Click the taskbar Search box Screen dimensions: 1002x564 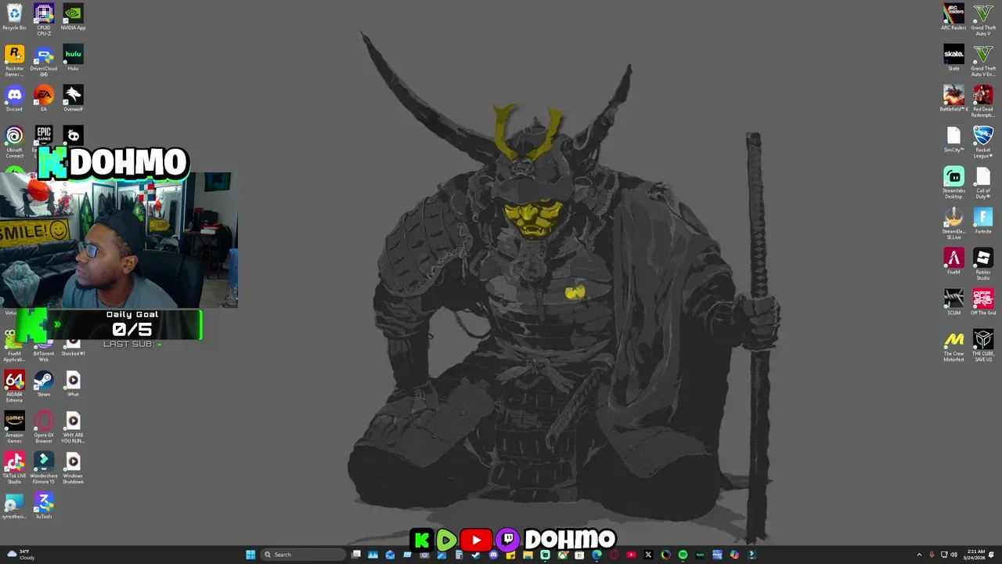pyautogui.click(x=304, y=555)
